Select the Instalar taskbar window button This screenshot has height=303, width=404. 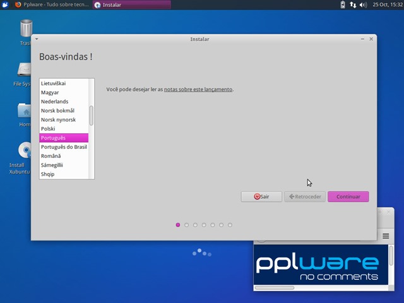tap(132, 4)
